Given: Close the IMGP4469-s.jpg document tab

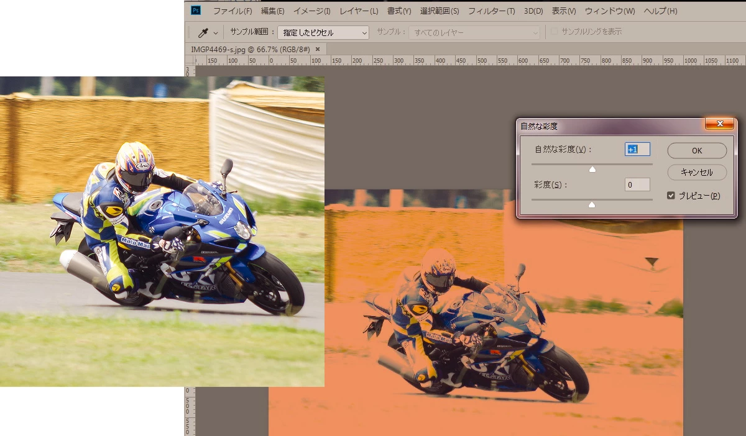Looking at the screenshot, I should [318, 49].
